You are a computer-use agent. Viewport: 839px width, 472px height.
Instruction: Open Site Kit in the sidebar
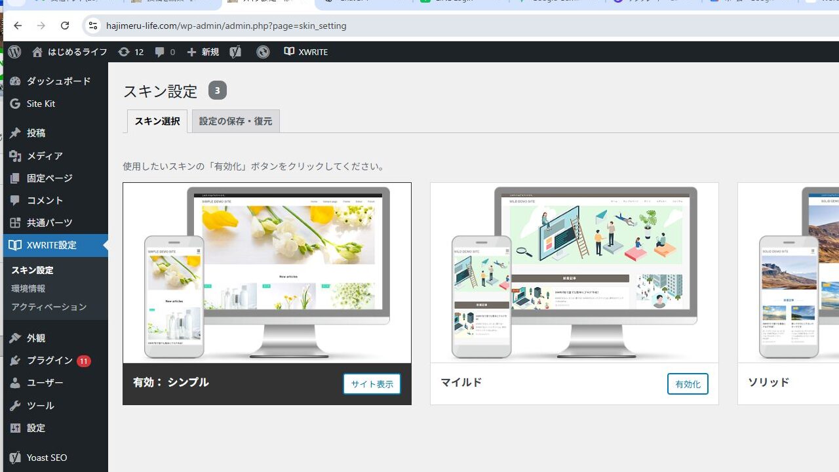tap(41, 104)
